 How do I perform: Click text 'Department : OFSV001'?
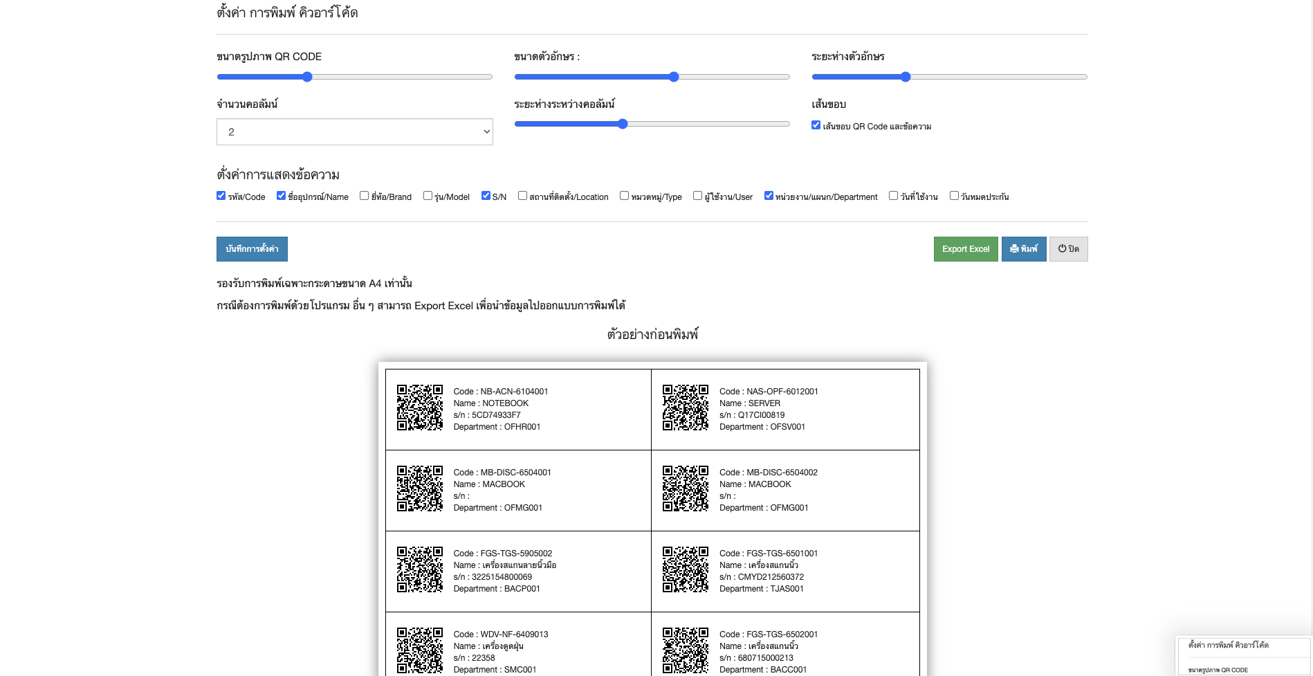coord(762,427)
